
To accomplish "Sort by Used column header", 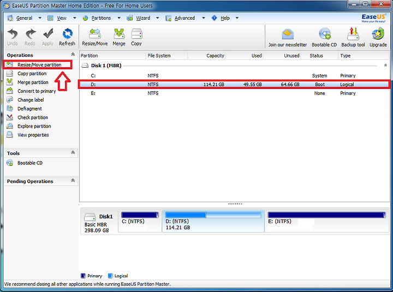I will [245, 56].
